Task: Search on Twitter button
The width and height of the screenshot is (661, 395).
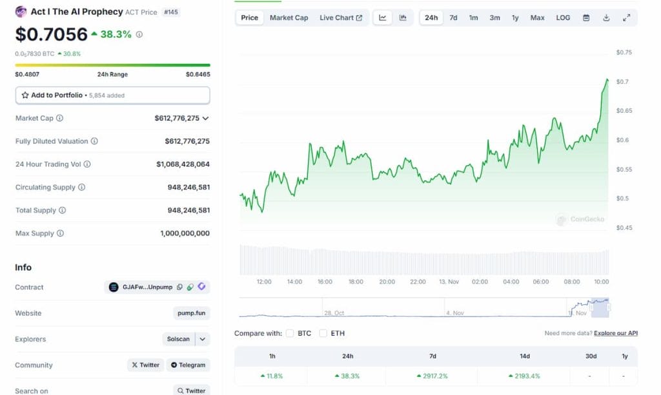Action: [x=191, y=390]
